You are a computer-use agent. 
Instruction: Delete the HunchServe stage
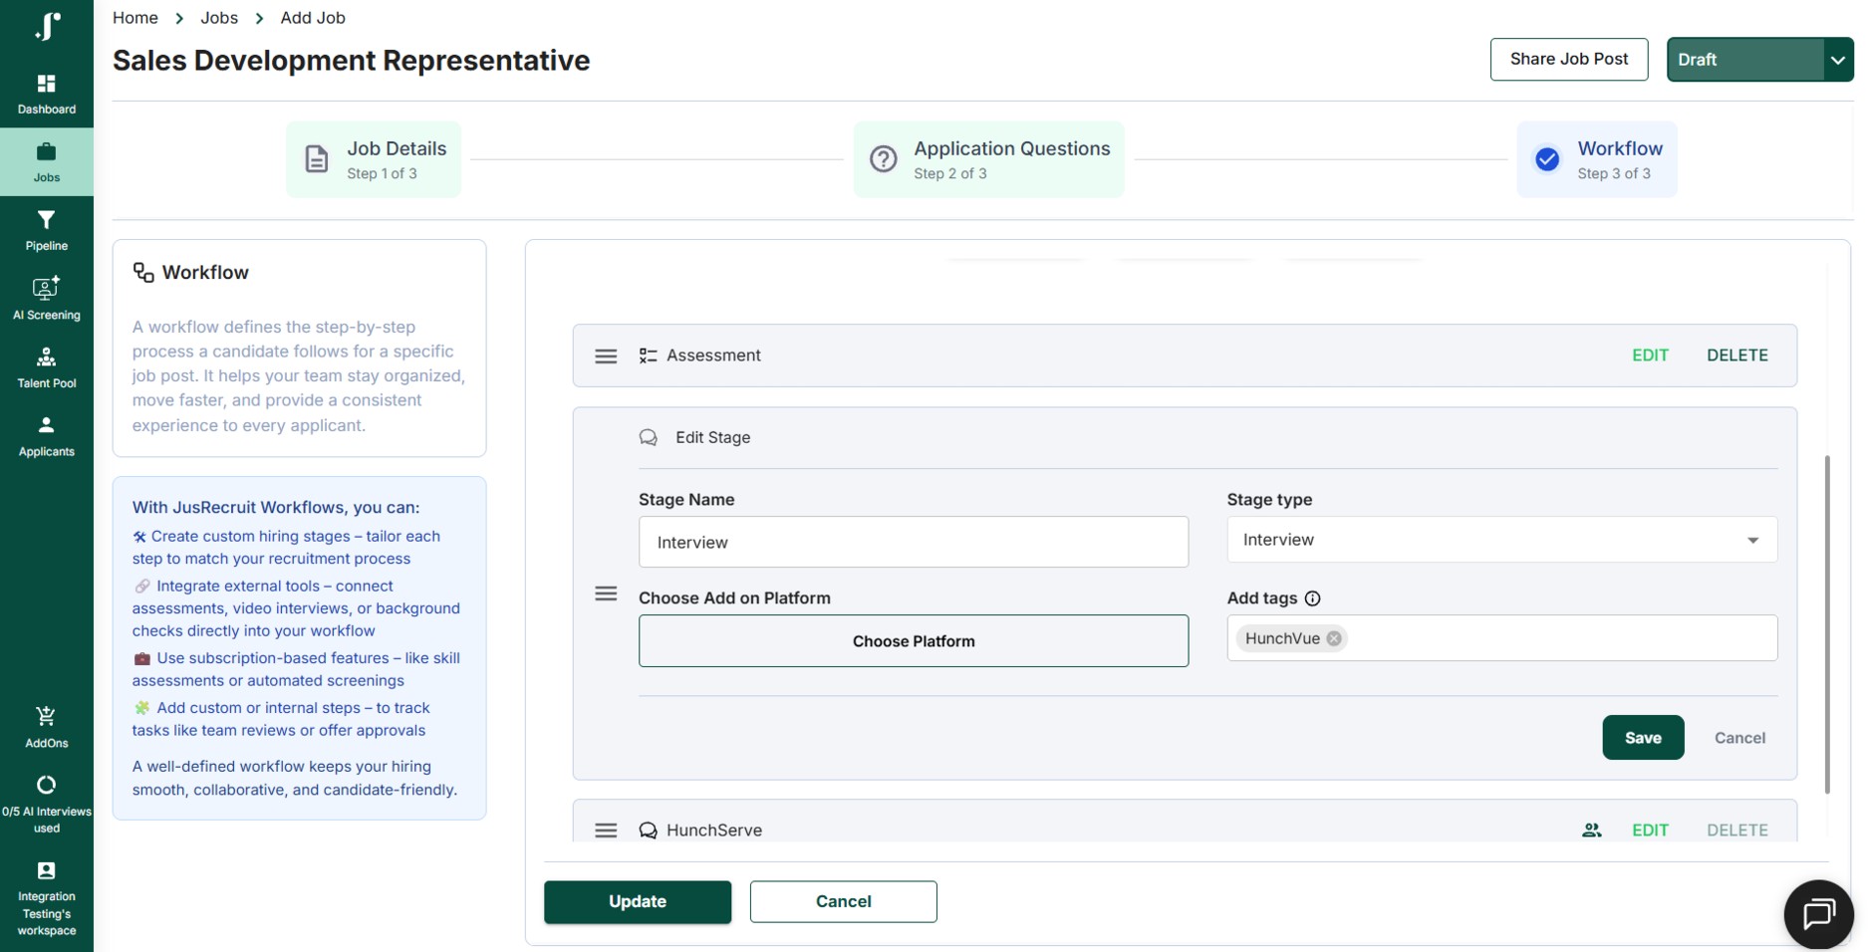coord(1737,831)
